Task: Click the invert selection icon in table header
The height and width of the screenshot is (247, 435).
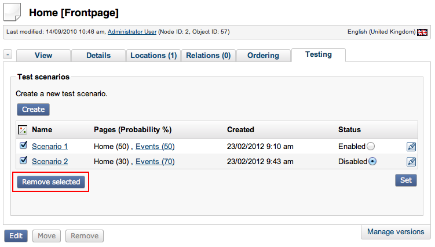Action: click(23, 130)
